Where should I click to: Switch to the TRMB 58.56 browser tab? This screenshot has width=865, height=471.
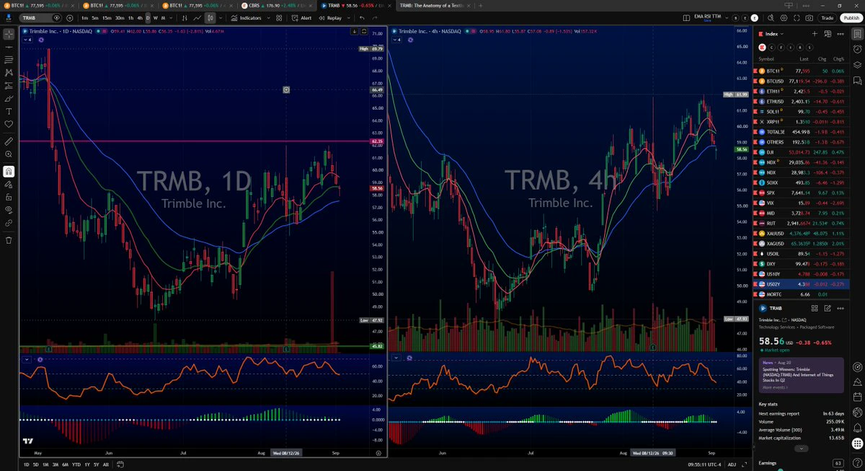pos(356,4)
